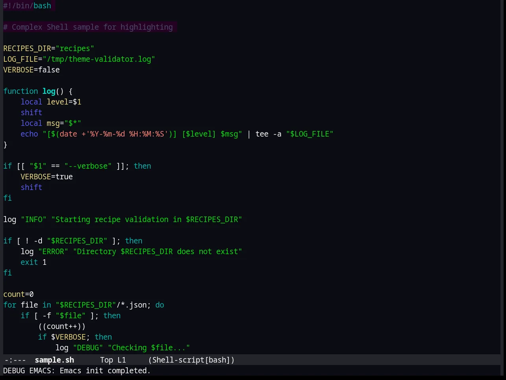
Task: Click the 'local level=$1' line
Action: click(51, 102)
